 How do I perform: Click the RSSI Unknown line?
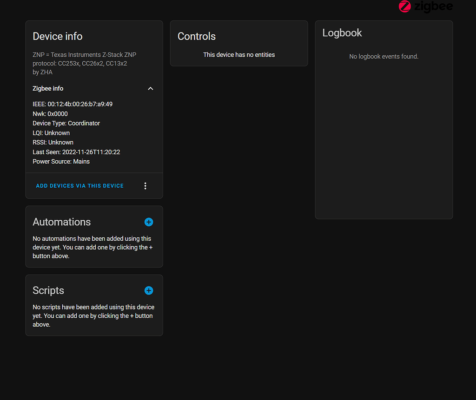coord(53,142)
